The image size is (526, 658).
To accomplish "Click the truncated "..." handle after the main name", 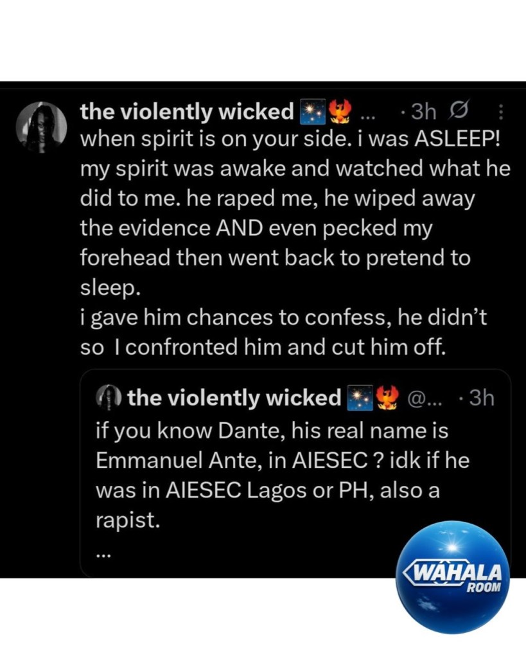I will [x=367, y=116].
